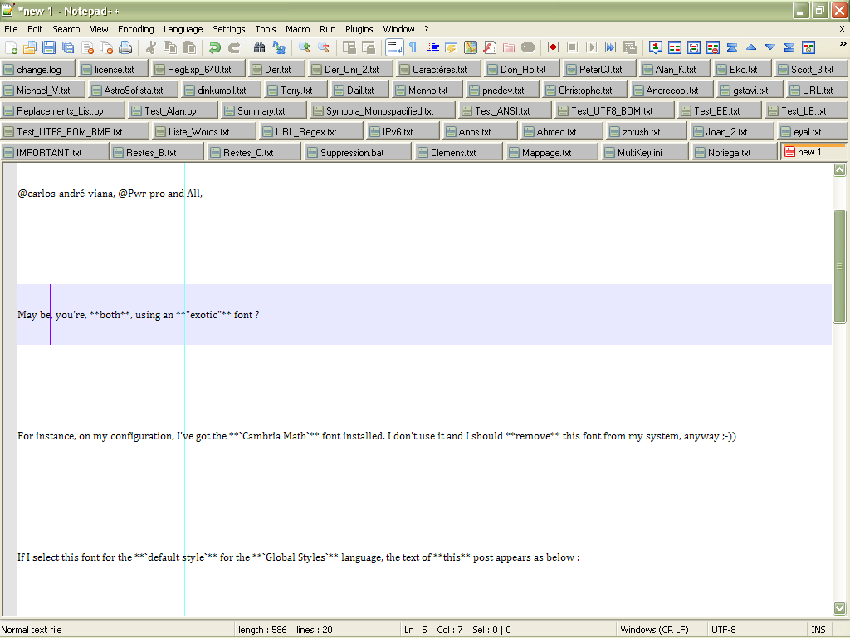Viewport: 850px width, 638px height.
Task: Open the Replace toolbar icon
Action: point(279,47)
